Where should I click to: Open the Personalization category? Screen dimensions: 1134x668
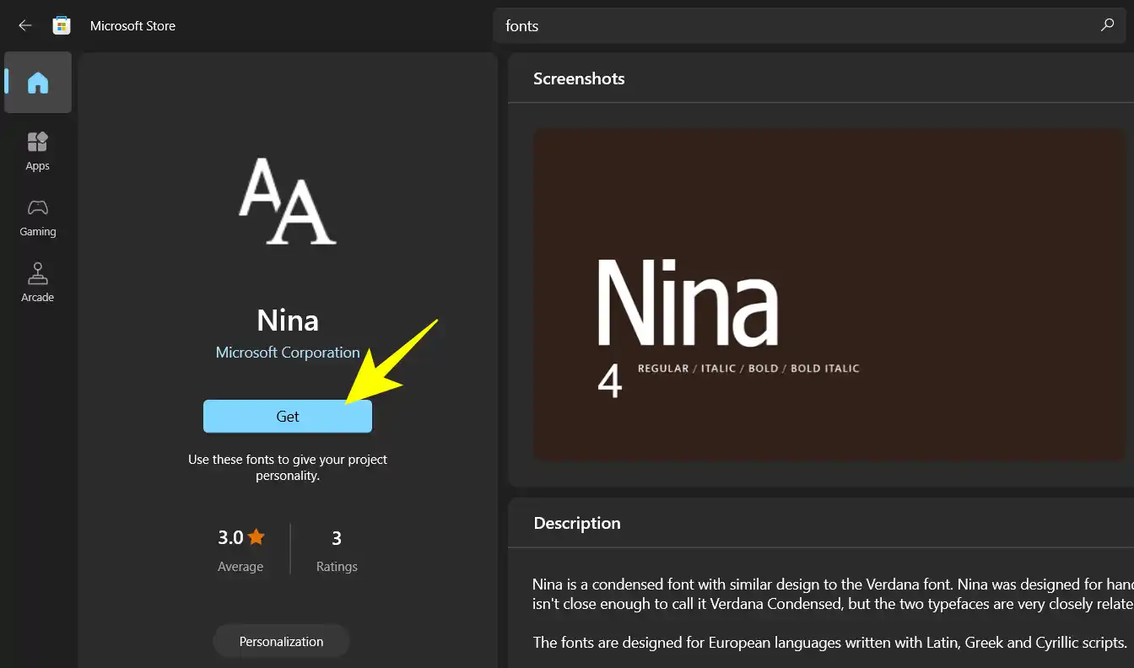(x=281, y=641)
